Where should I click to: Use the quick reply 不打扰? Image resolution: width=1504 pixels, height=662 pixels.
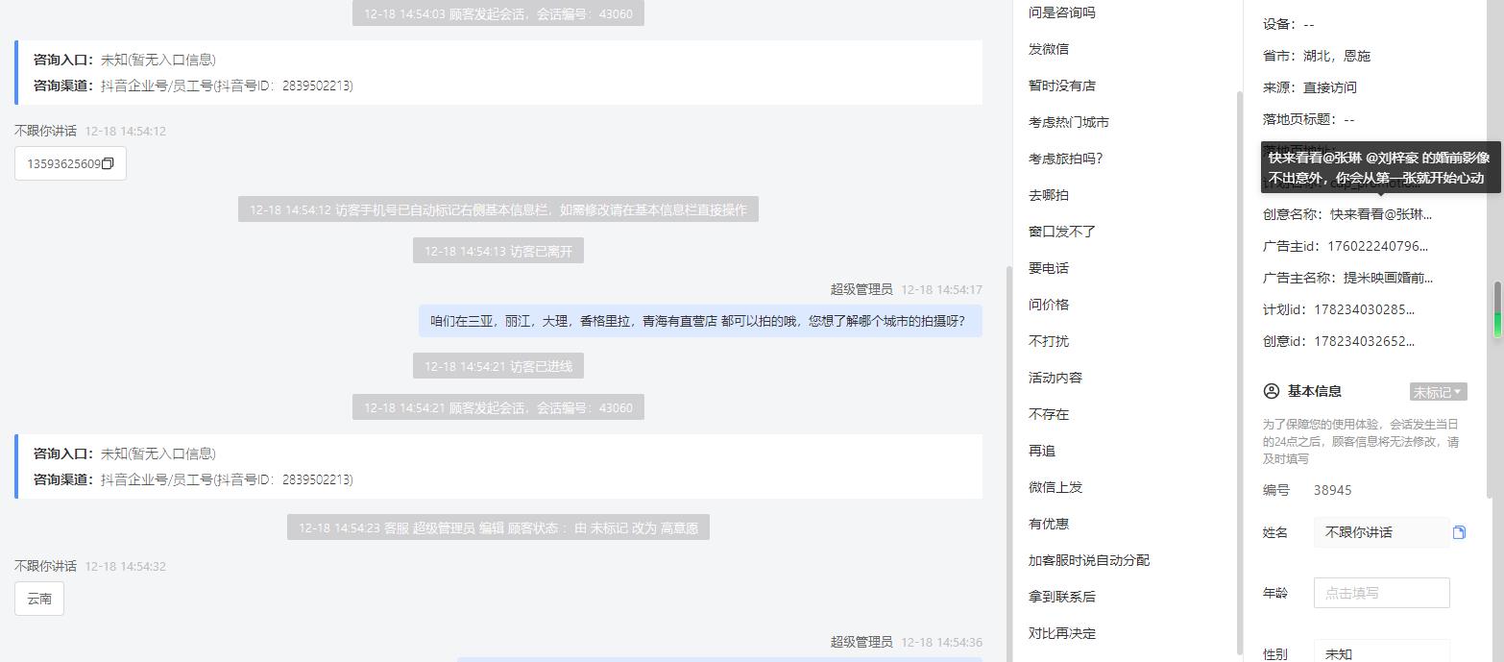[x=1049, y=341]
